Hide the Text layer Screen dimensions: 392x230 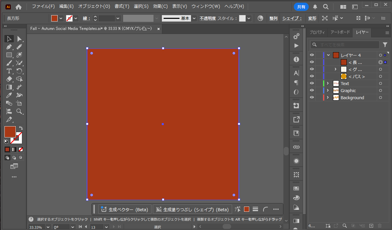tap(312, 83)
